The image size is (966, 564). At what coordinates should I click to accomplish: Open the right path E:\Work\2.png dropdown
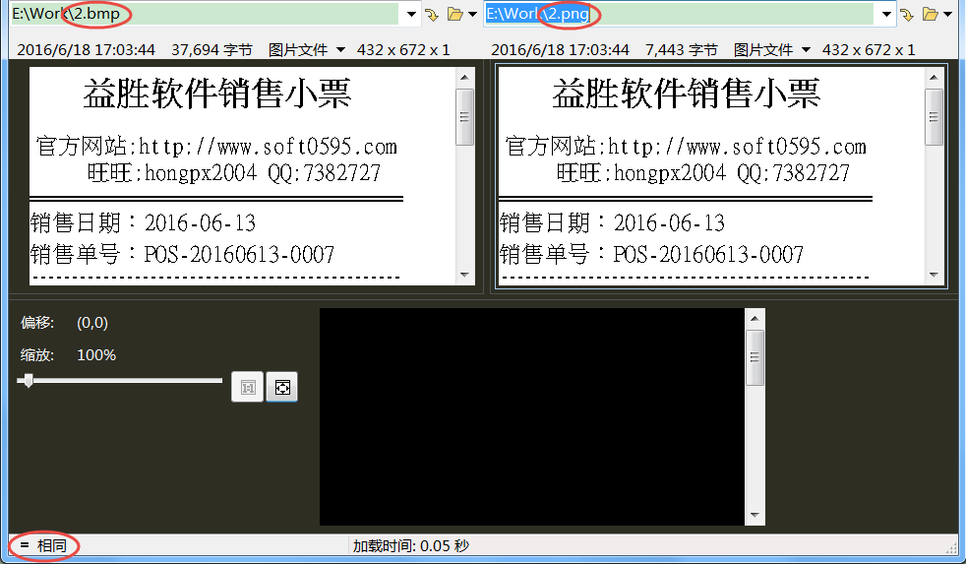886,14
